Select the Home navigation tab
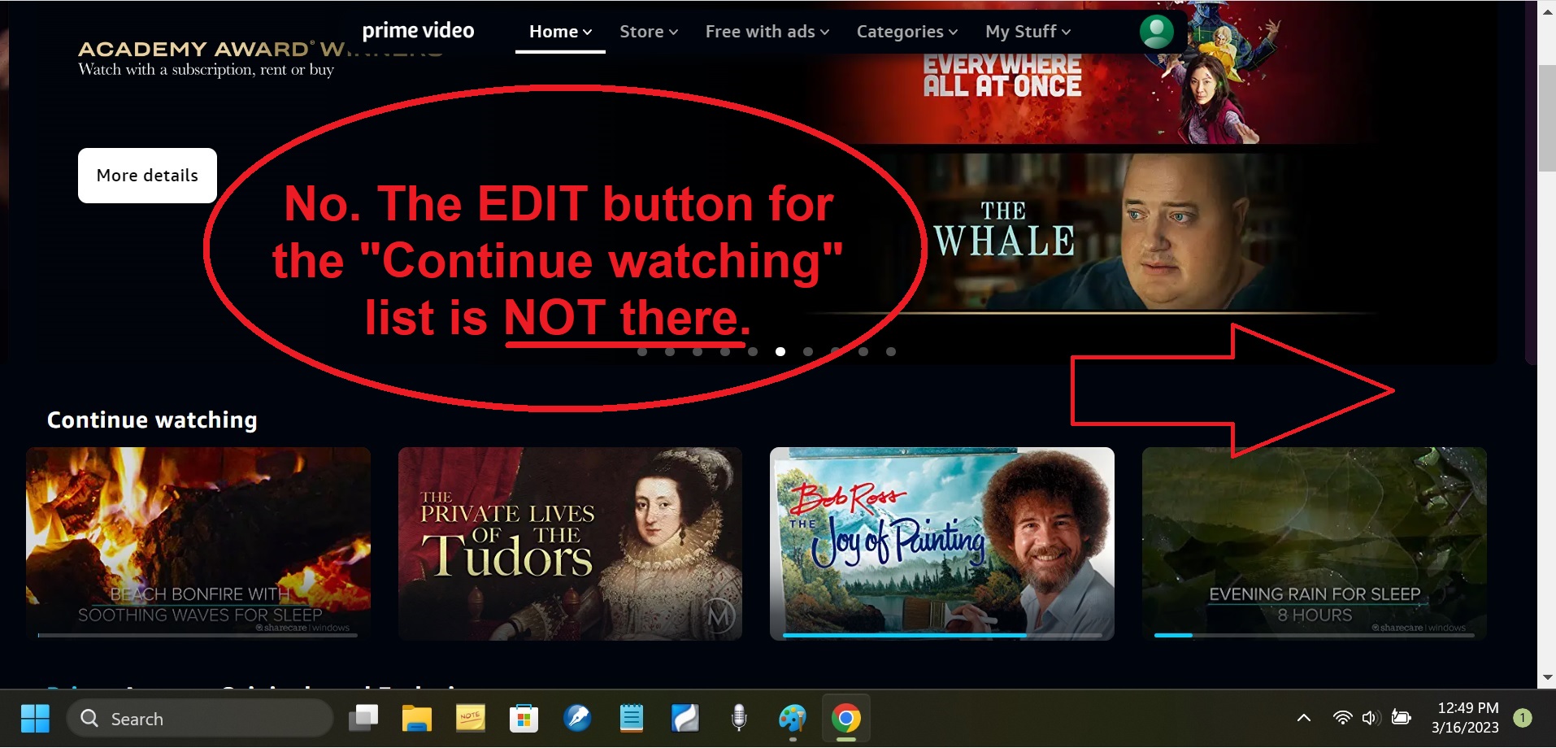 tap(560, 32)
